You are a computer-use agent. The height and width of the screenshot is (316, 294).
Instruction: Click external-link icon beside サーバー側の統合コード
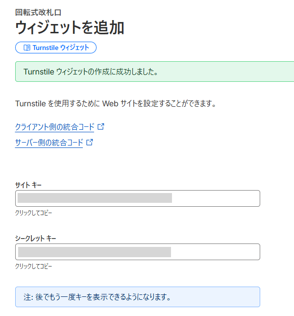[90, 143]
